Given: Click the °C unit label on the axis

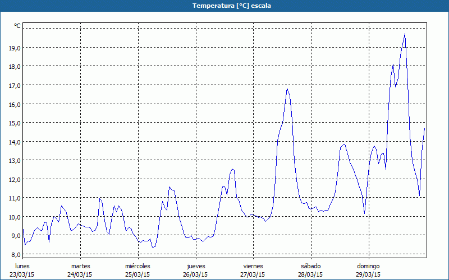Looking at the screenshot, I should point(17,26).
